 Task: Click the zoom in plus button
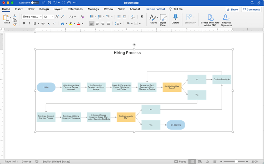[x=247, y=162]
